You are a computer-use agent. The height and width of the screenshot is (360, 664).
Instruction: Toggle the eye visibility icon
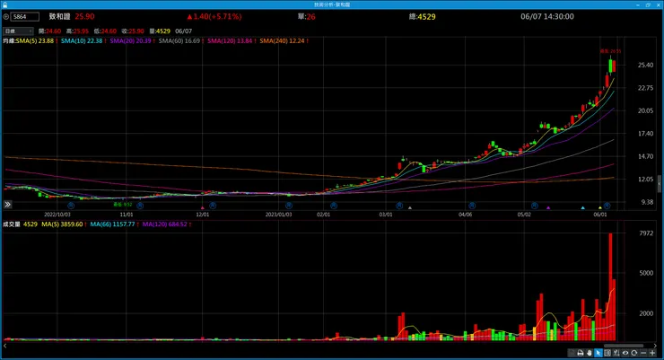click(x=625, y=353)
